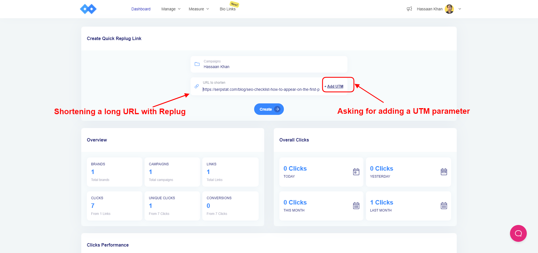Click Create Quick Replug Link heading

click(114, 38)
